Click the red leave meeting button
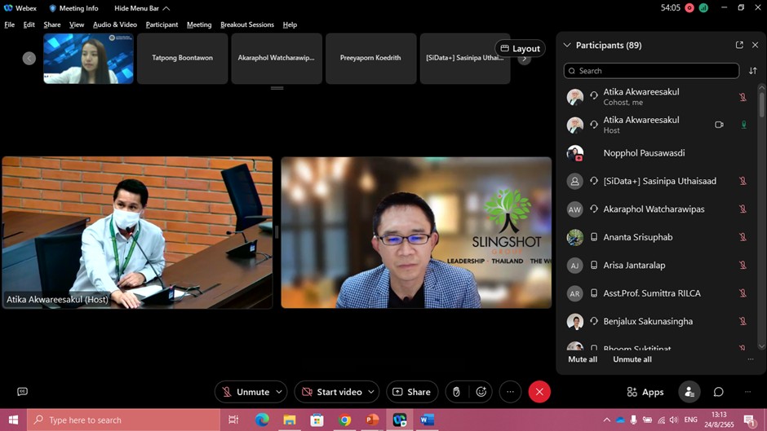Viewport: 767px width, 431px height. click(539, 392)
